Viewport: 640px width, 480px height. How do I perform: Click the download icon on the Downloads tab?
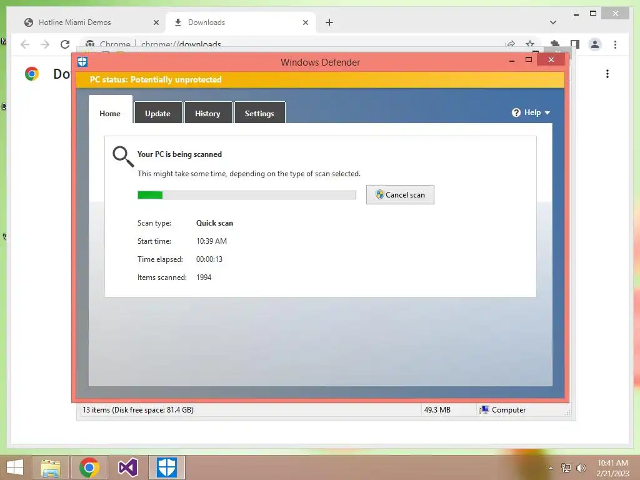[178, 22]
